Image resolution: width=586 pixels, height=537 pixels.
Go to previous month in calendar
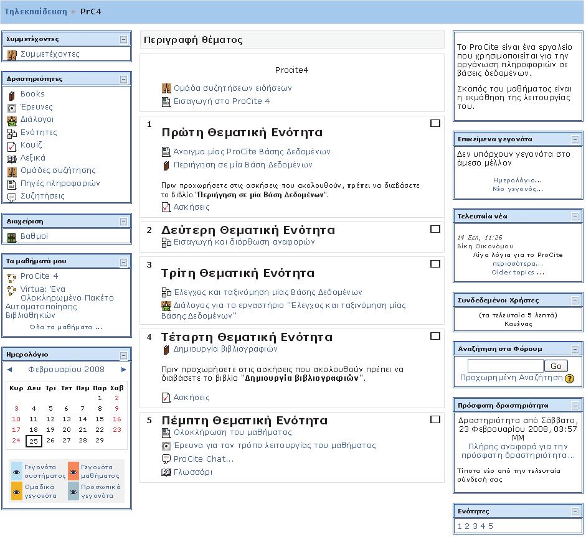click(10, 370)
